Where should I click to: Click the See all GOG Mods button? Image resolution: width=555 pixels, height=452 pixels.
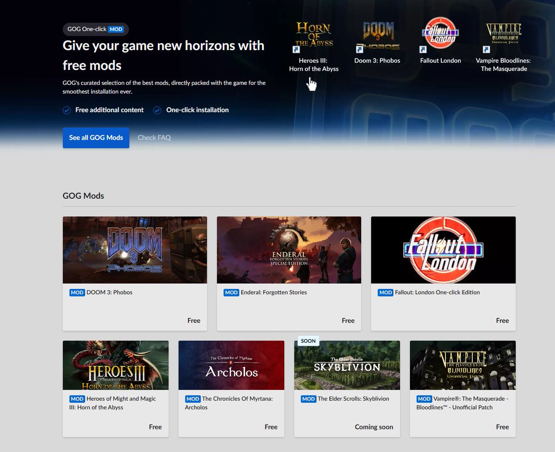click(x=96, y=138)
